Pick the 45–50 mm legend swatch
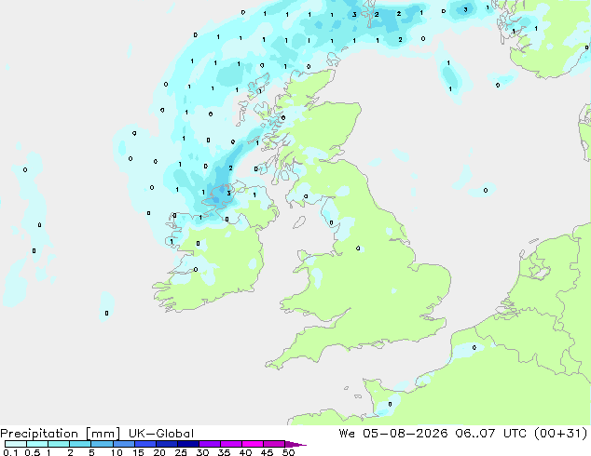The height and width of the screenshot is (456, 591). tap(274, 444)
